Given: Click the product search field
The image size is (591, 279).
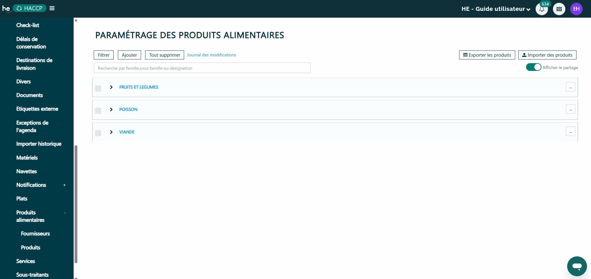Looking at the screenshot, I should 202,68.
